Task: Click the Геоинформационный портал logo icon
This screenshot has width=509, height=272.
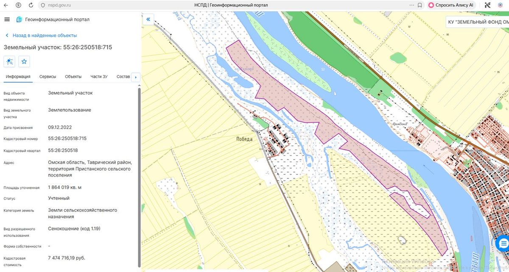Action: pos(19,19)
